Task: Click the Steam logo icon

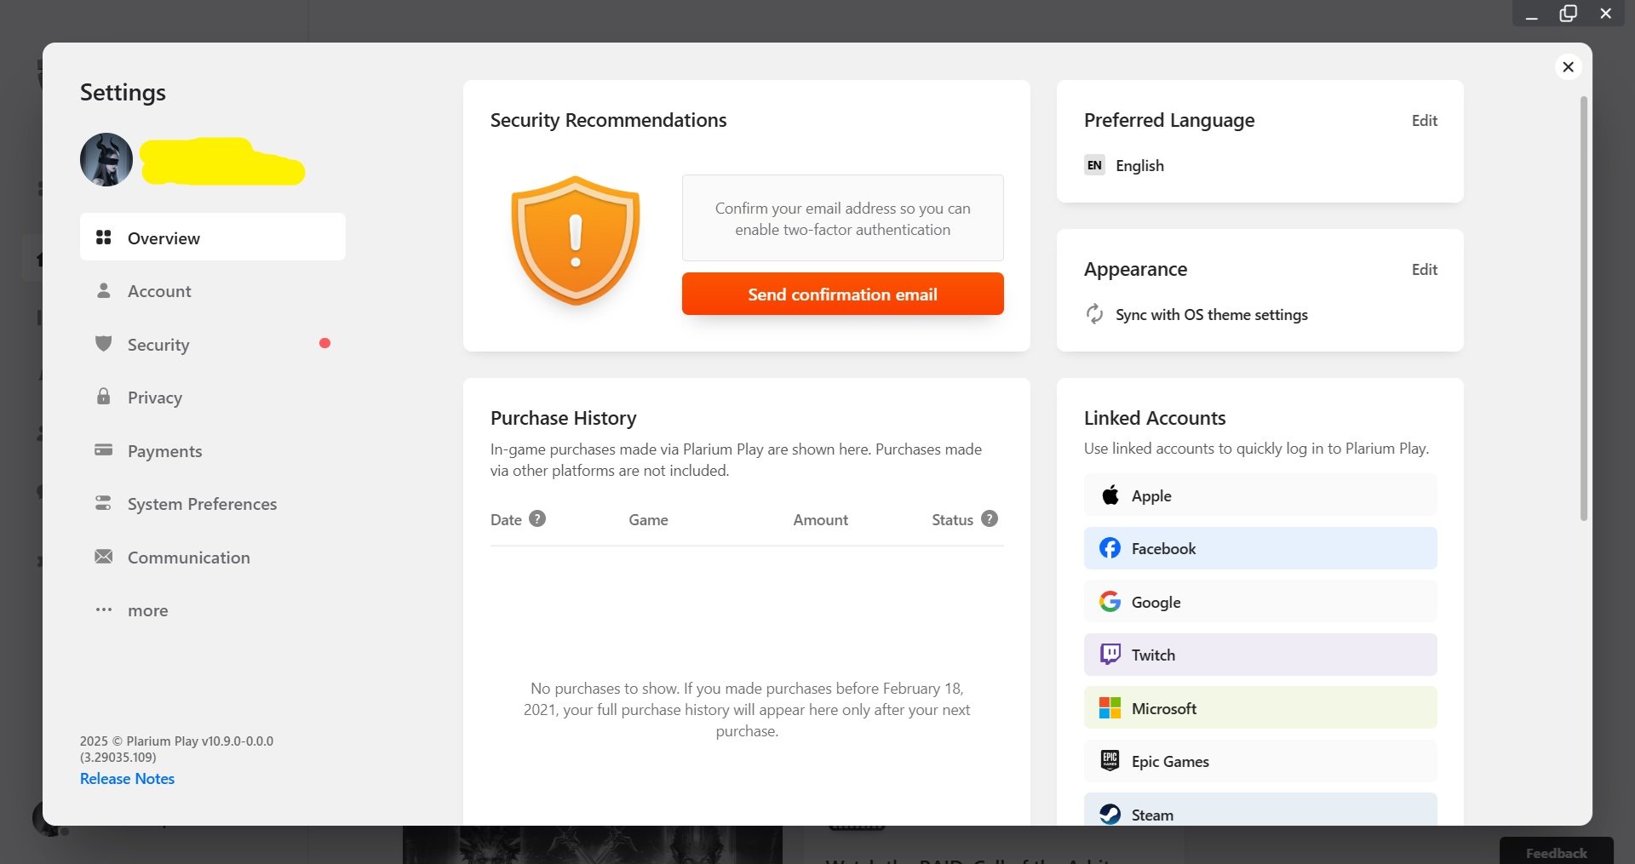Action: [1110, 815]
